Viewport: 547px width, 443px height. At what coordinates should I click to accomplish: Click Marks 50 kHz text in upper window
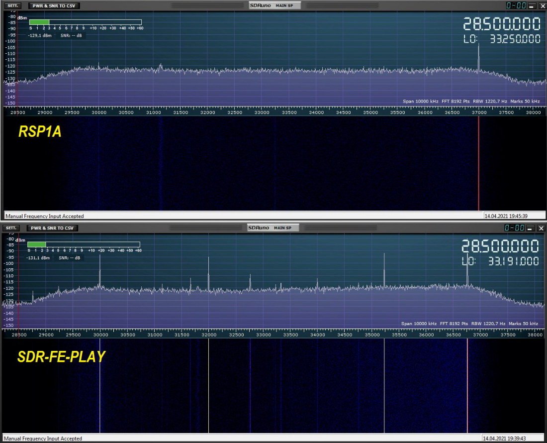click(x=525, y=101)
